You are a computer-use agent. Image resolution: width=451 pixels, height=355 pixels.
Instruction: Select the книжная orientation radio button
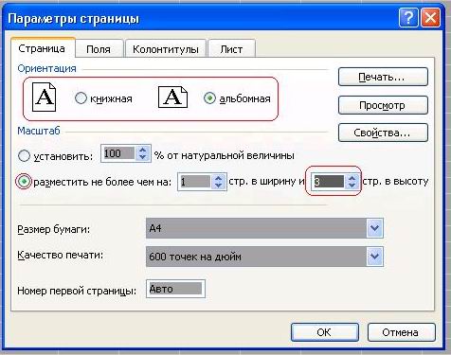click(81, 98)
